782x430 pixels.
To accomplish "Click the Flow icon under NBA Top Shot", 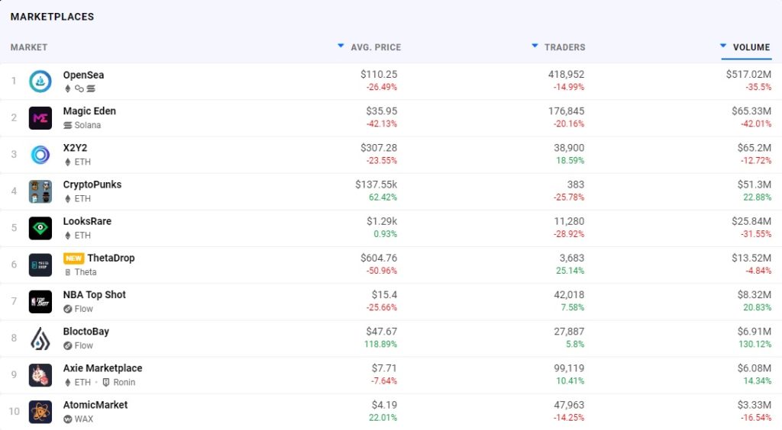I will click(68, 309).
